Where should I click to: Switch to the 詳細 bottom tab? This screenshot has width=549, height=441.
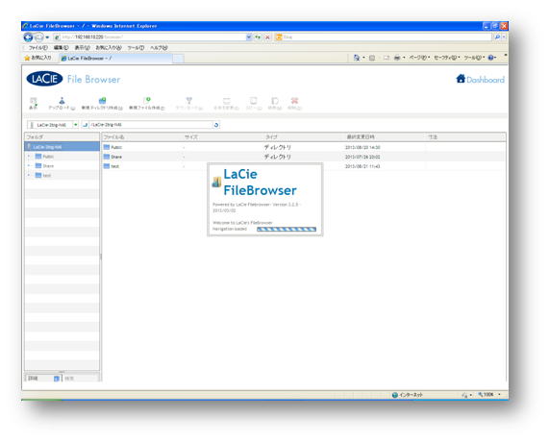43,379
